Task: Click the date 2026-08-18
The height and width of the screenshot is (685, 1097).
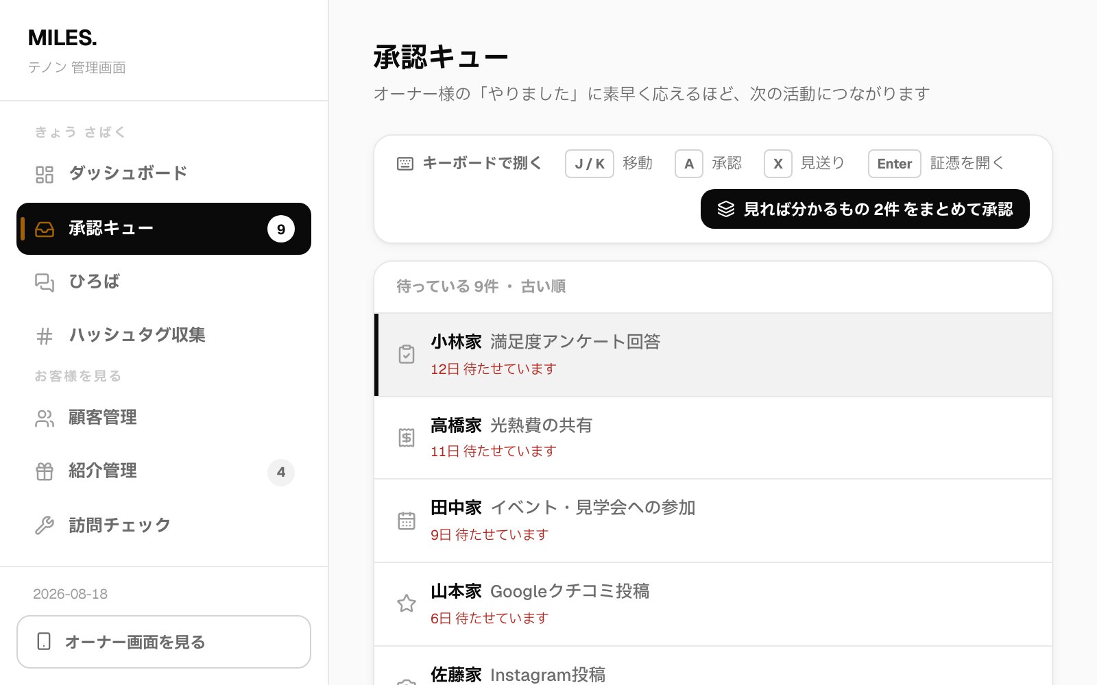Action: point(71,594)
